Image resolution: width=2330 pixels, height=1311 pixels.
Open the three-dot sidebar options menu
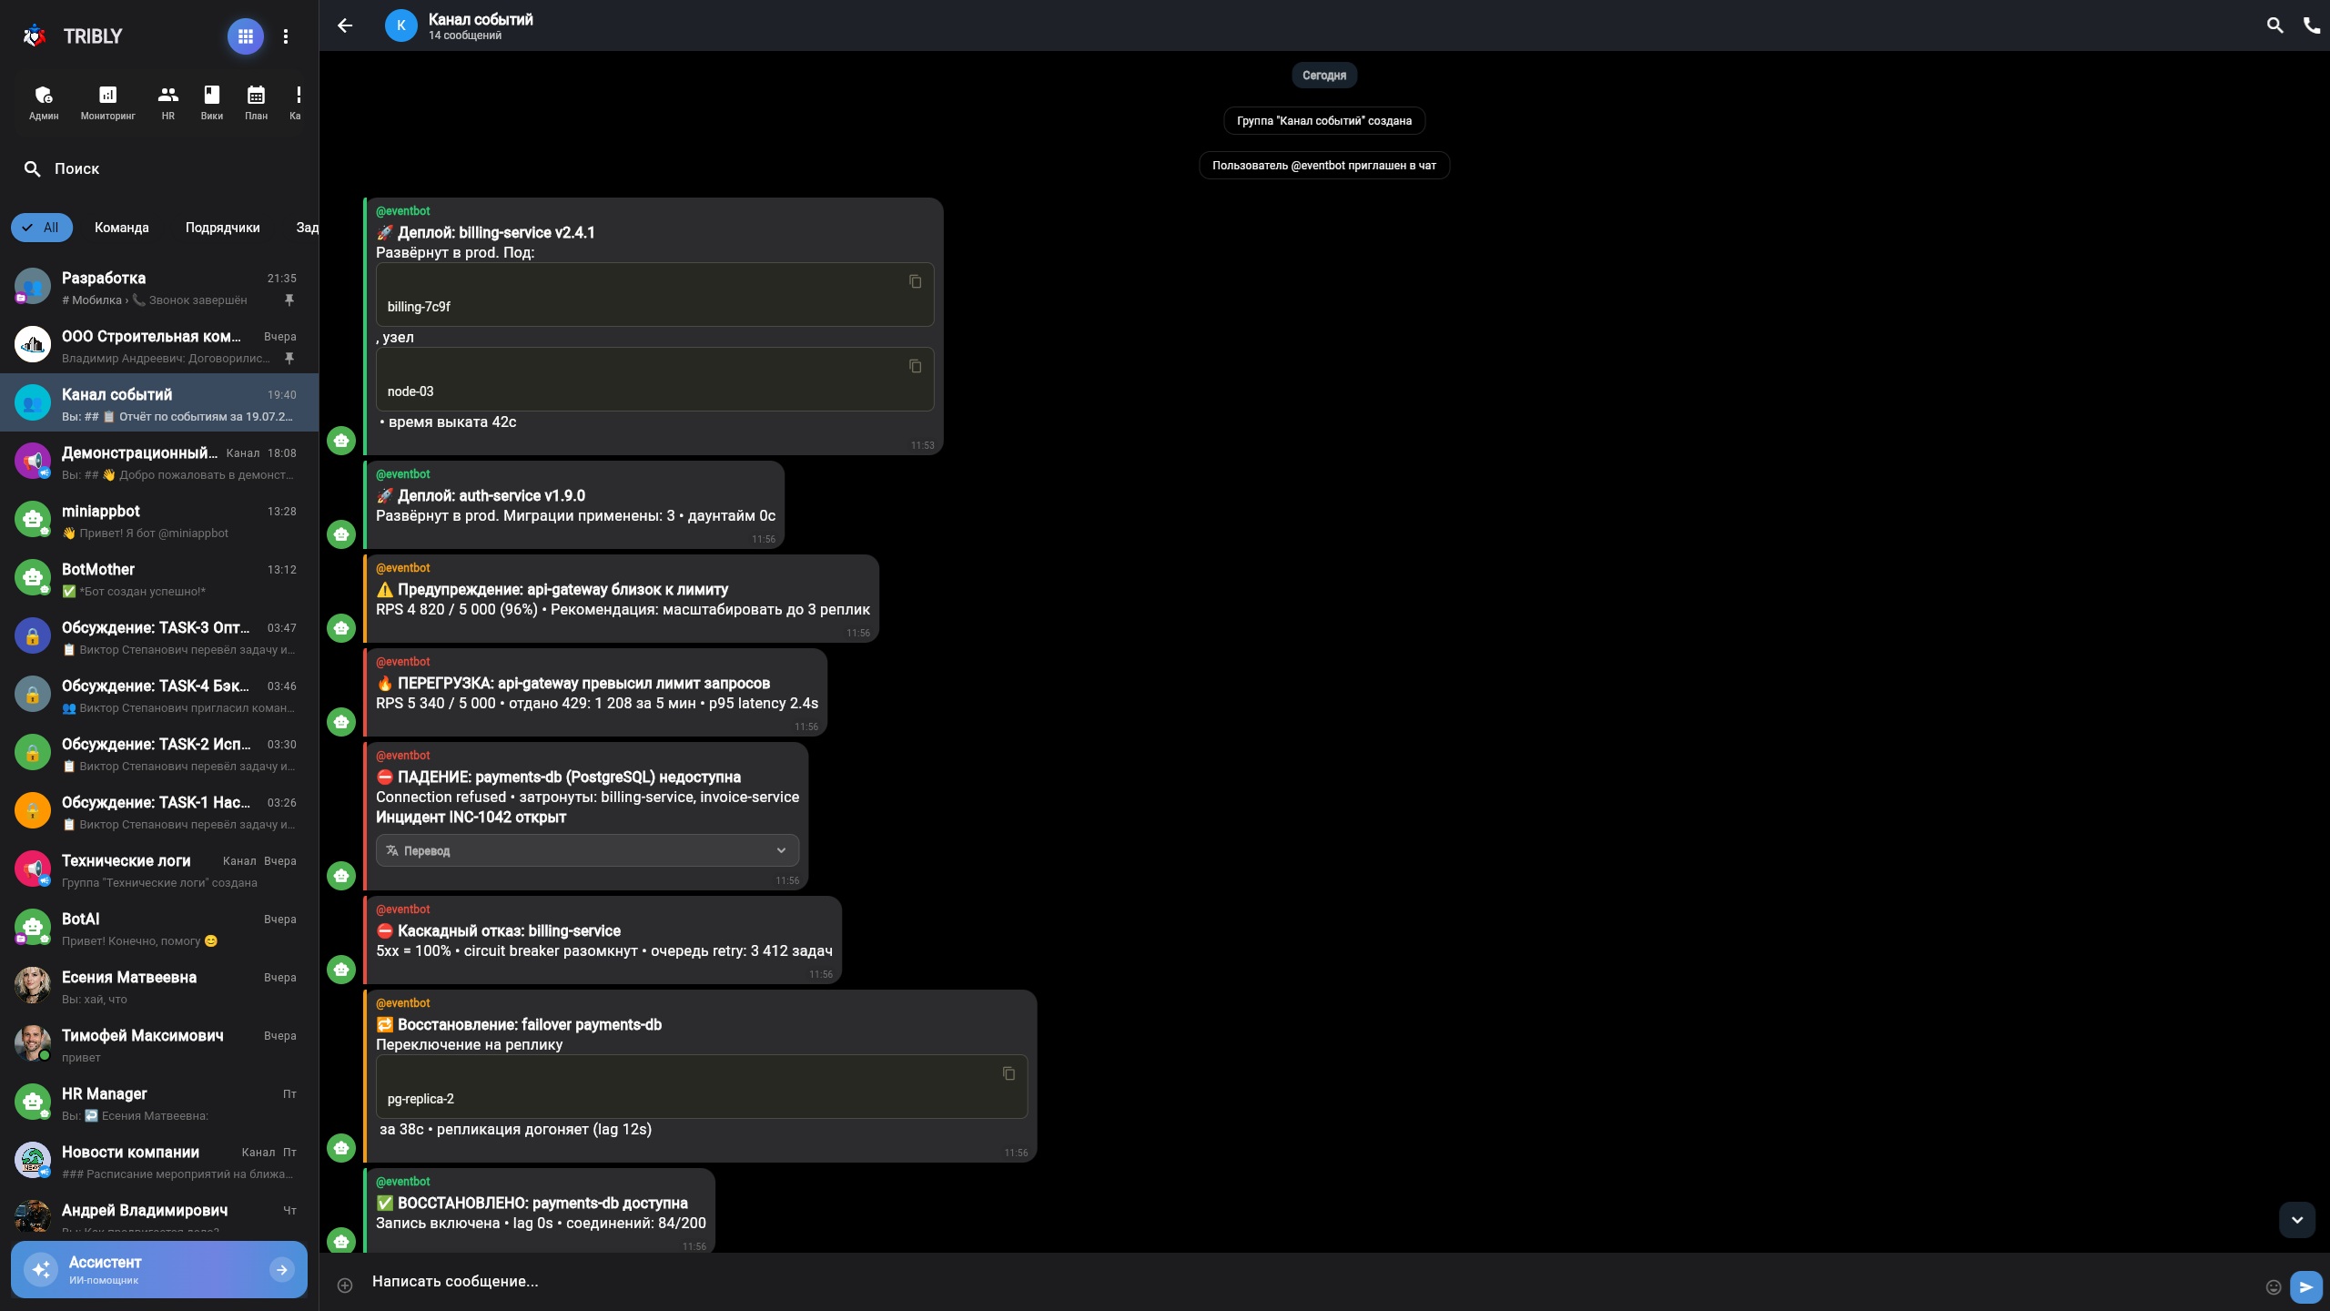coord(286,36)
